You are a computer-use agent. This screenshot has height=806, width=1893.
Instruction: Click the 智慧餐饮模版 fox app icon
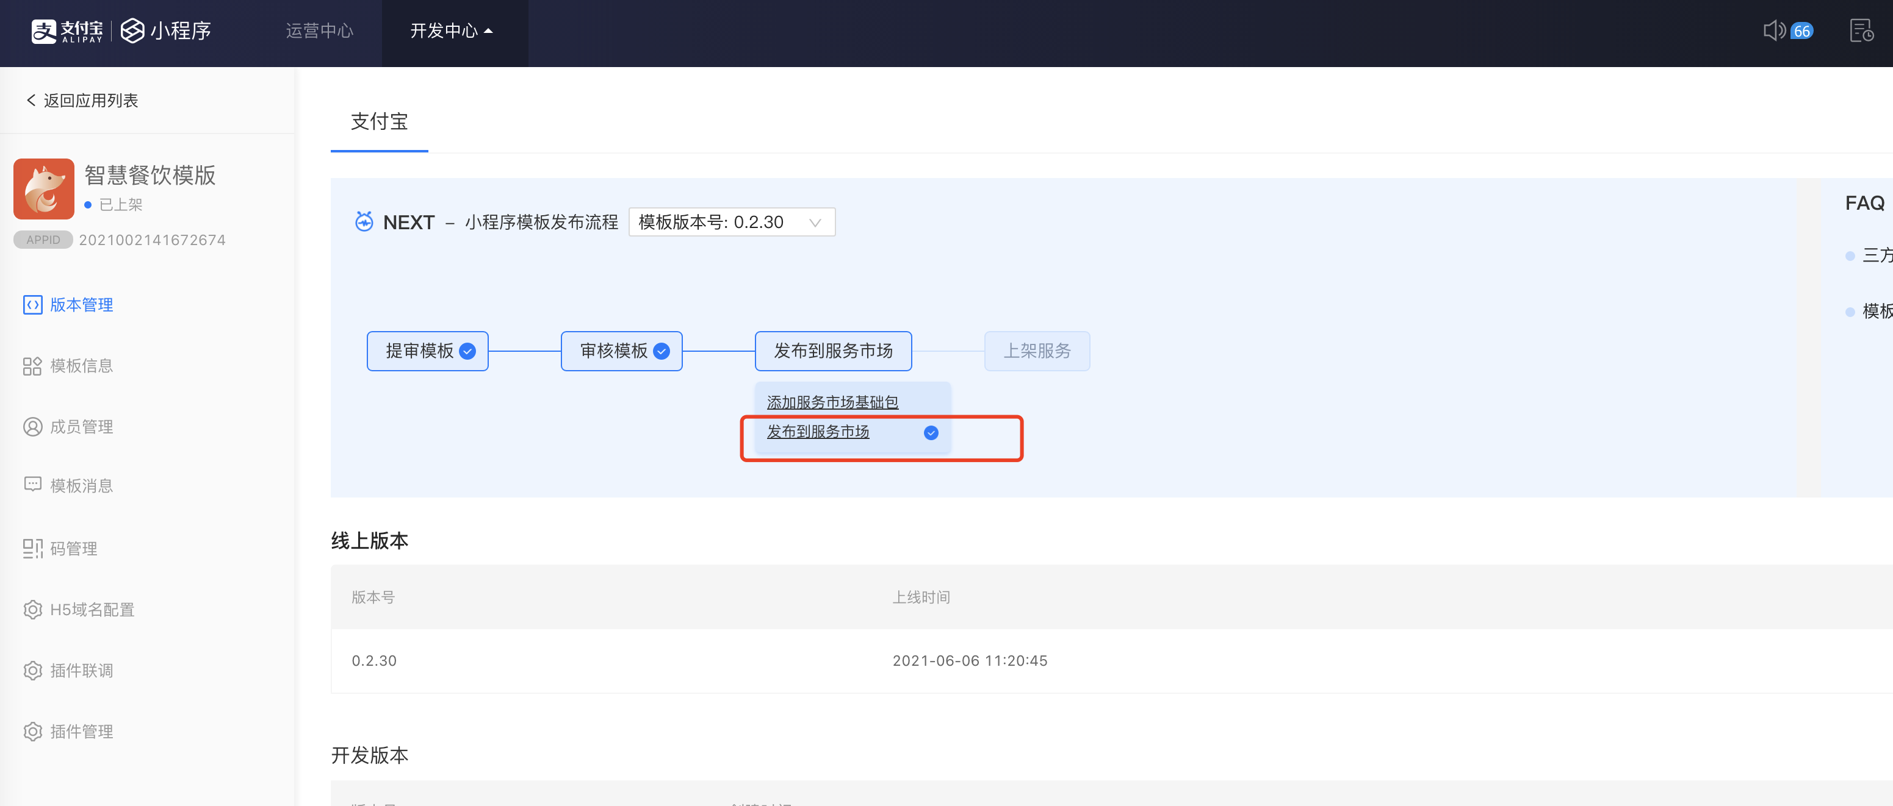[44, 188]
